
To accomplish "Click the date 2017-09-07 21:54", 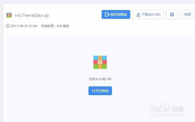I will 24,26.
